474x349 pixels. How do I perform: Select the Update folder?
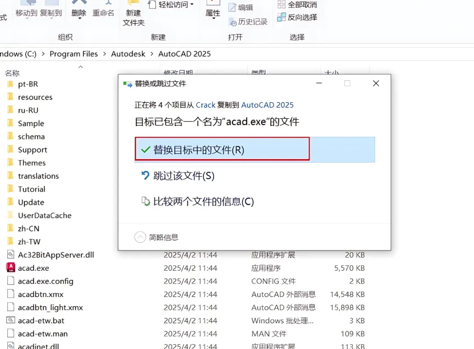(x=31, y=202)
